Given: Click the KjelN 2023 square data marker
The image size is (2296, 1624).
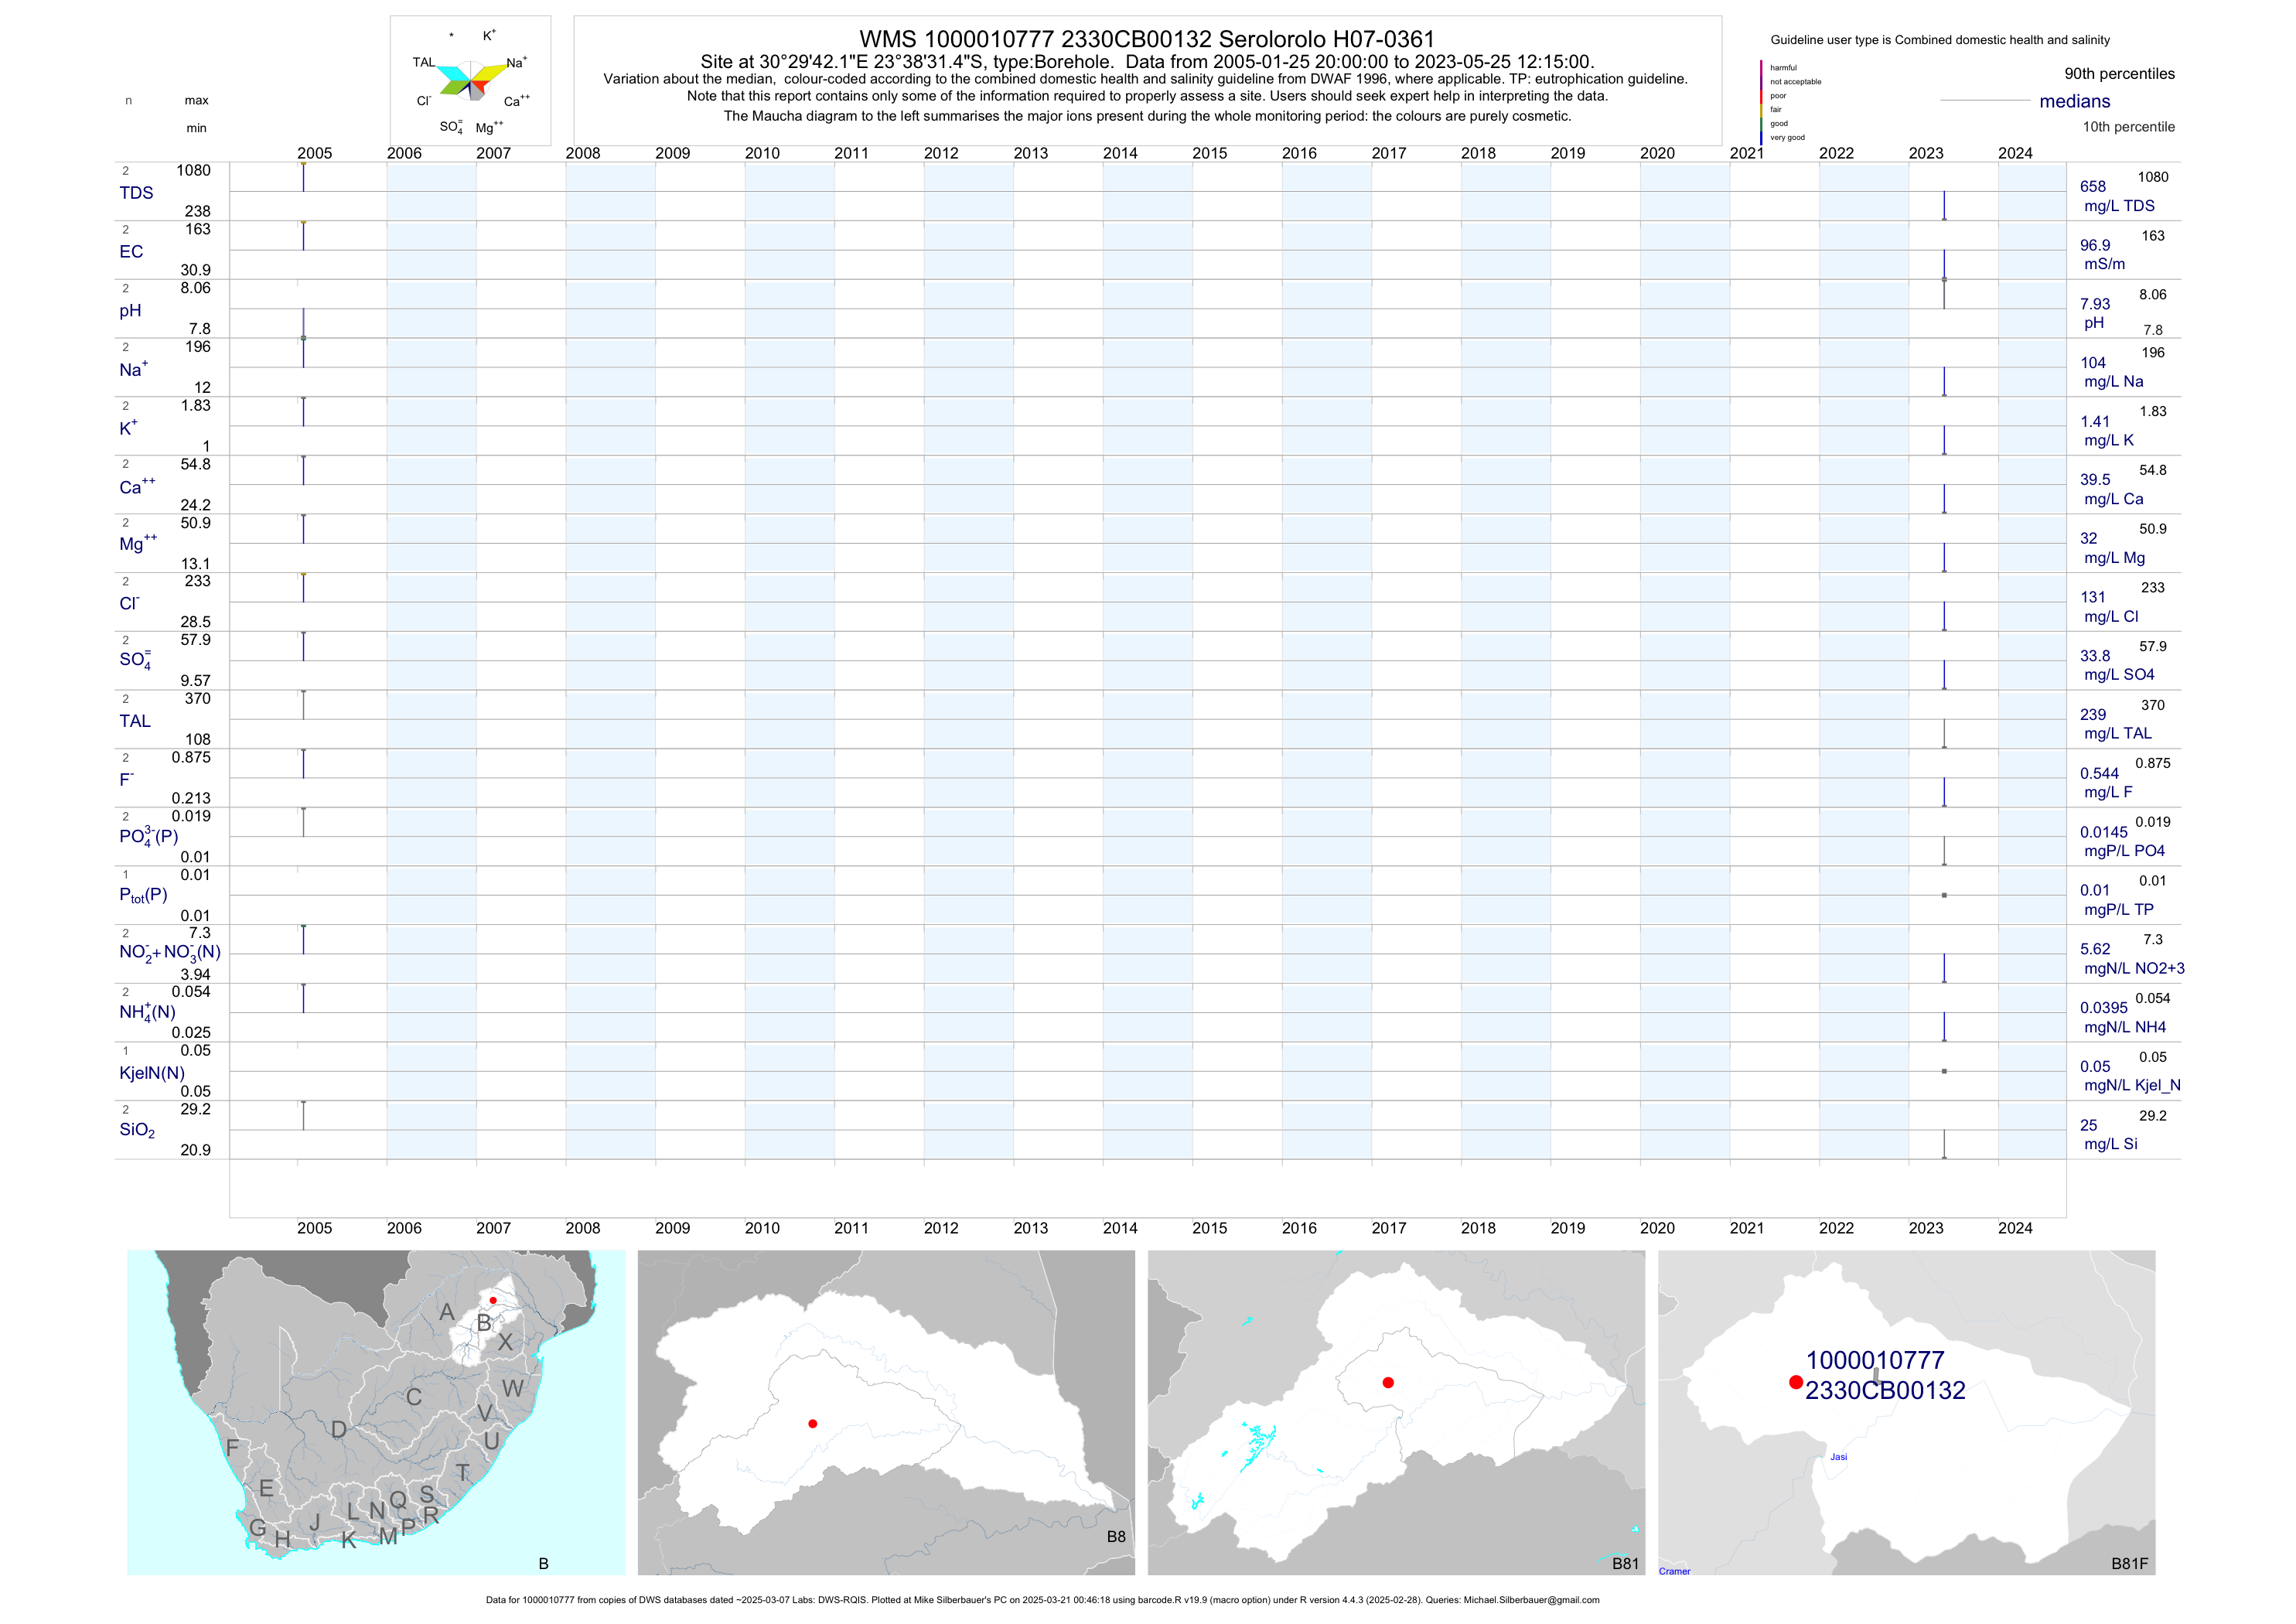Looking at the screenshot, I should pyautogui.click(x=1944, y=1071).
